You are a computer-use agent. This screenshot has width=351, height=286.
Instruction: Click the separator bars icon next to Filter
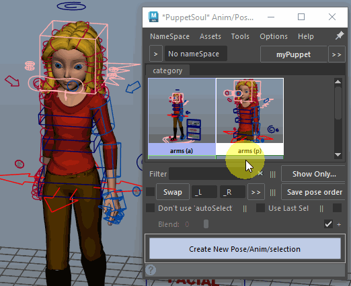pos(272,175)
